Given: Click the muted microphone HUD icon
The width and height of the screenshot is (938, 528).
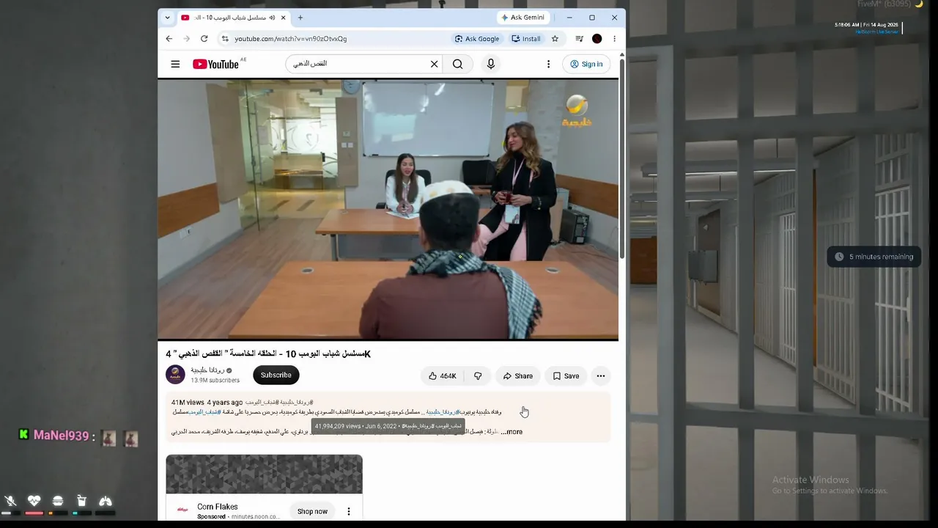Looking at the screenshot, I should coord(10,501).
